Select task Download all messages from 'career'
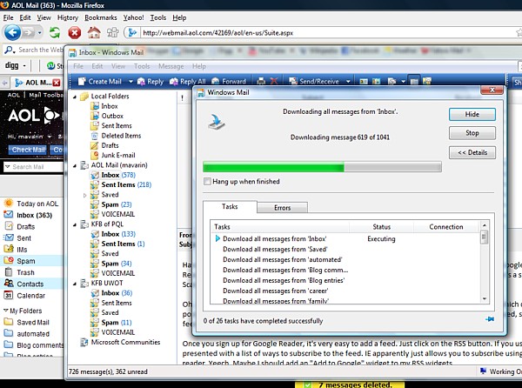 coord(275,291)
